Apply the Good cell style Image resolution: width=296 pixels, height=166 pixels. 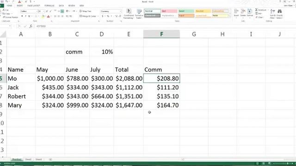coord(186,11)
